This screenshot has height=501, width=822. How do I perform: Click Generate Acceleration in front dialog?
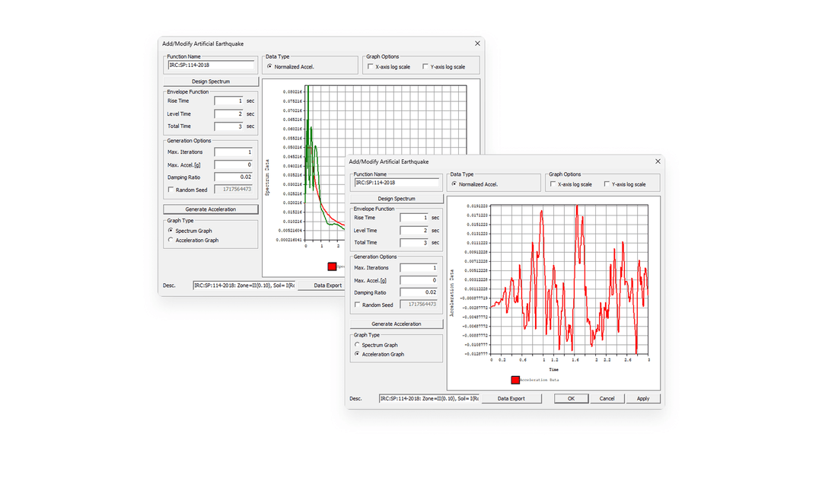click(x=397, y=324)
